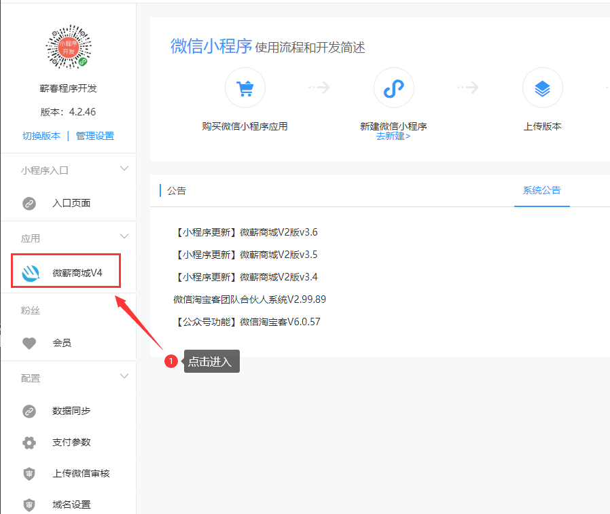The image size is (610, 514).
Task: Open the mini program QR code avatar
Action: [69, 47]
